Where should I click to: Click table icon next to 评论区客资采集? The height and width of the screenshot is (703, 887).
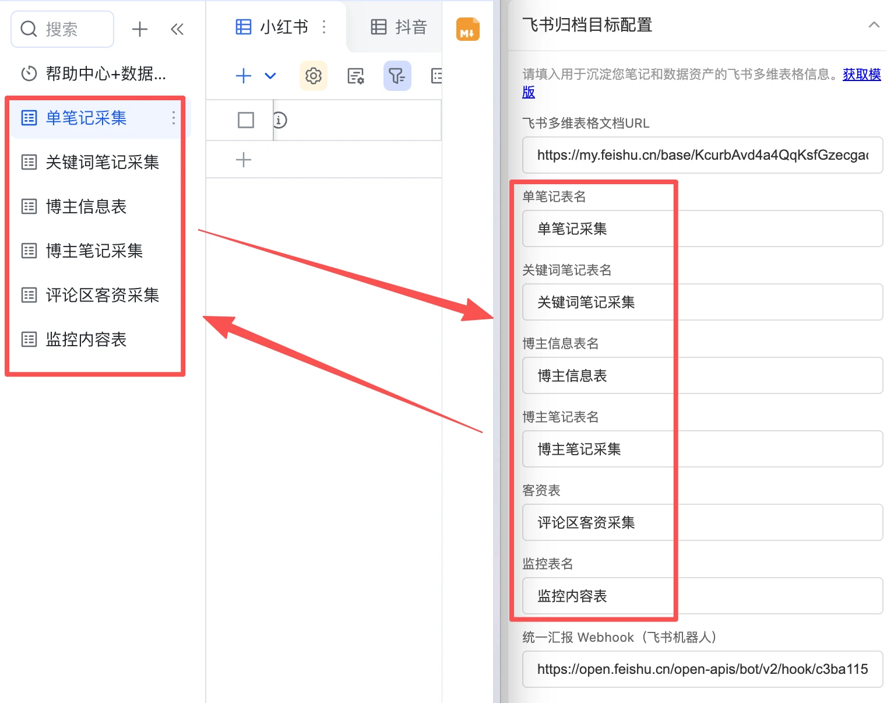29,295
